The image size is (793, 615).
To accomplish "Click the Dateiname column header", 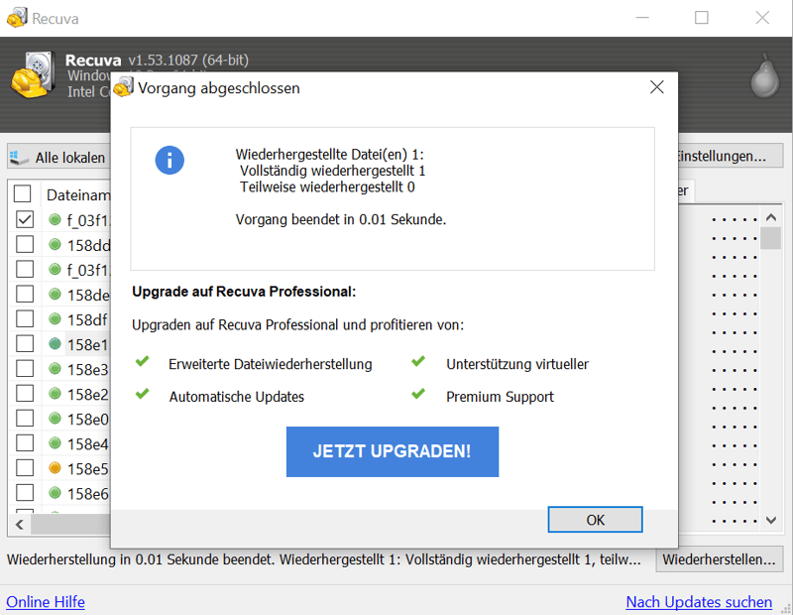I will click(x=78, y=194).
